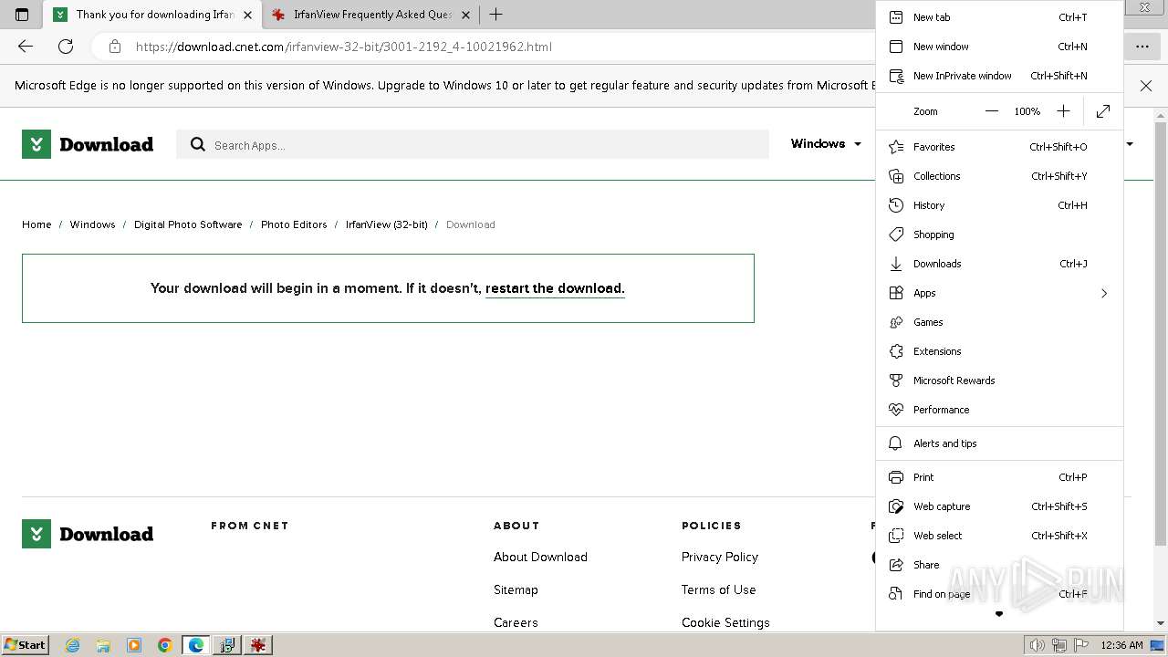Open the Windows breadcrumb link

(x=92, y=224)
